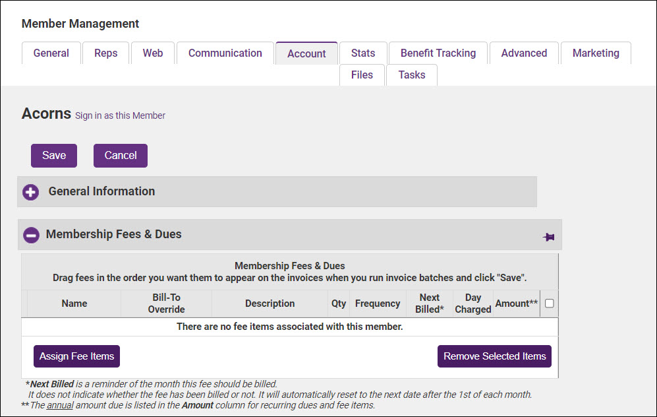Click the Save button

tap(54, 156)
